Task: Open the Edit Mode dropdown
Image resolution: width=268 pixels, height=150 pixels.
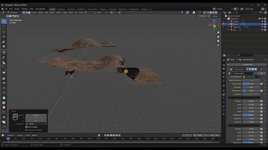Action: [x=14, y=12]
